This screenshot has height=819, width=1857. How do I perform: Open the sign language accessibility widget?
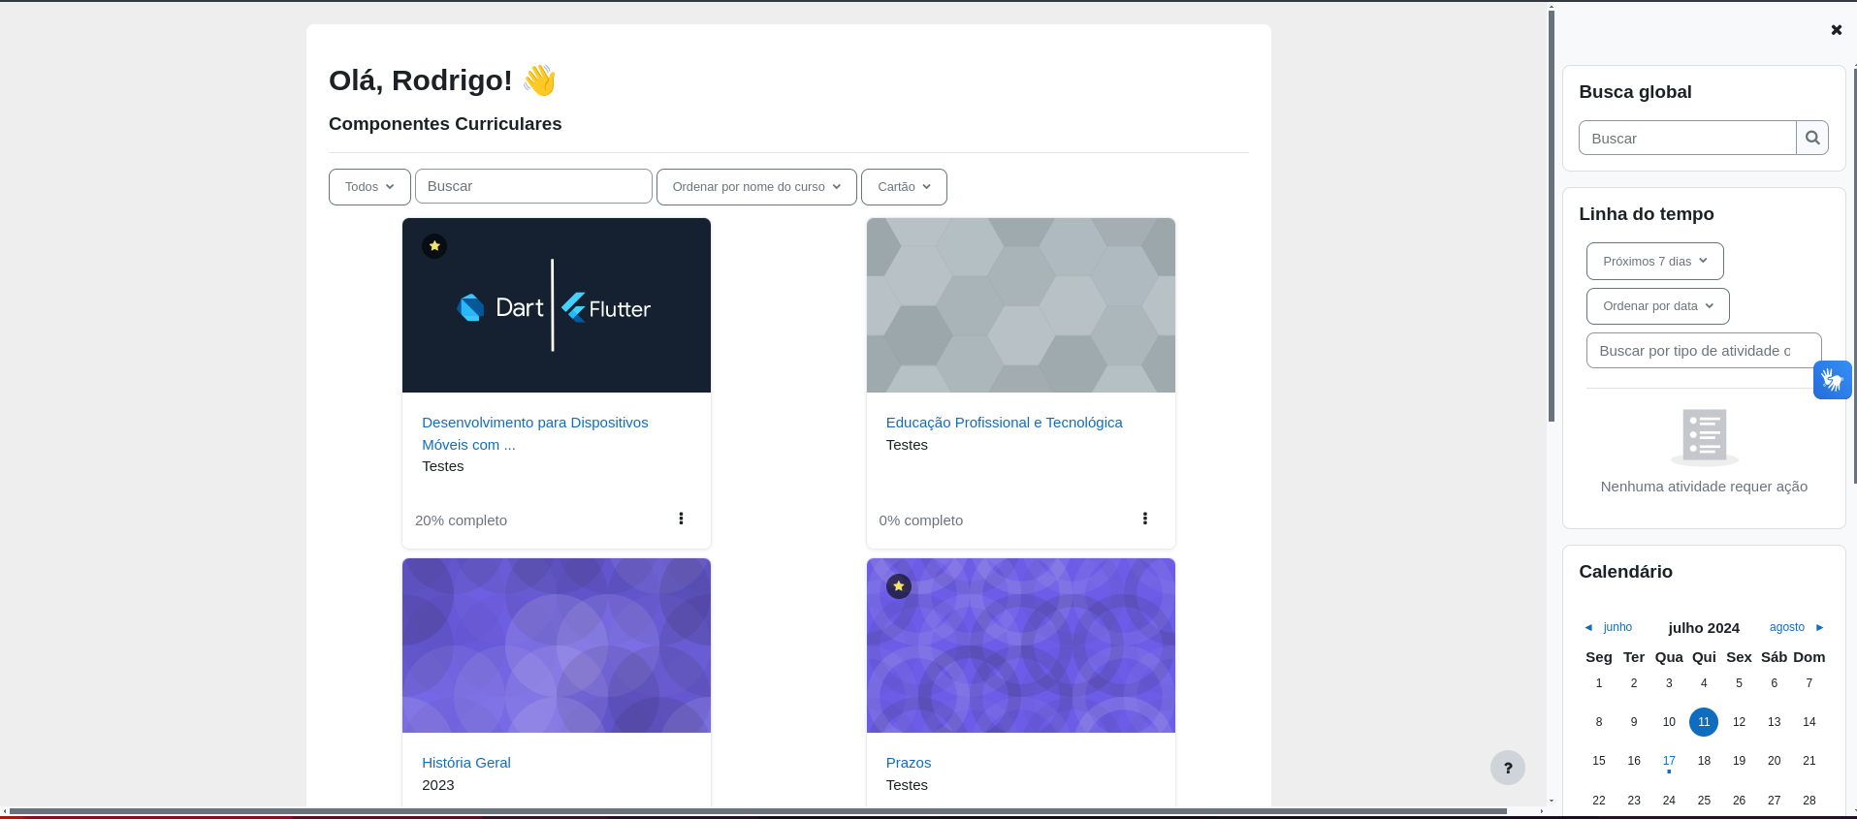[x=1832, y=380]
